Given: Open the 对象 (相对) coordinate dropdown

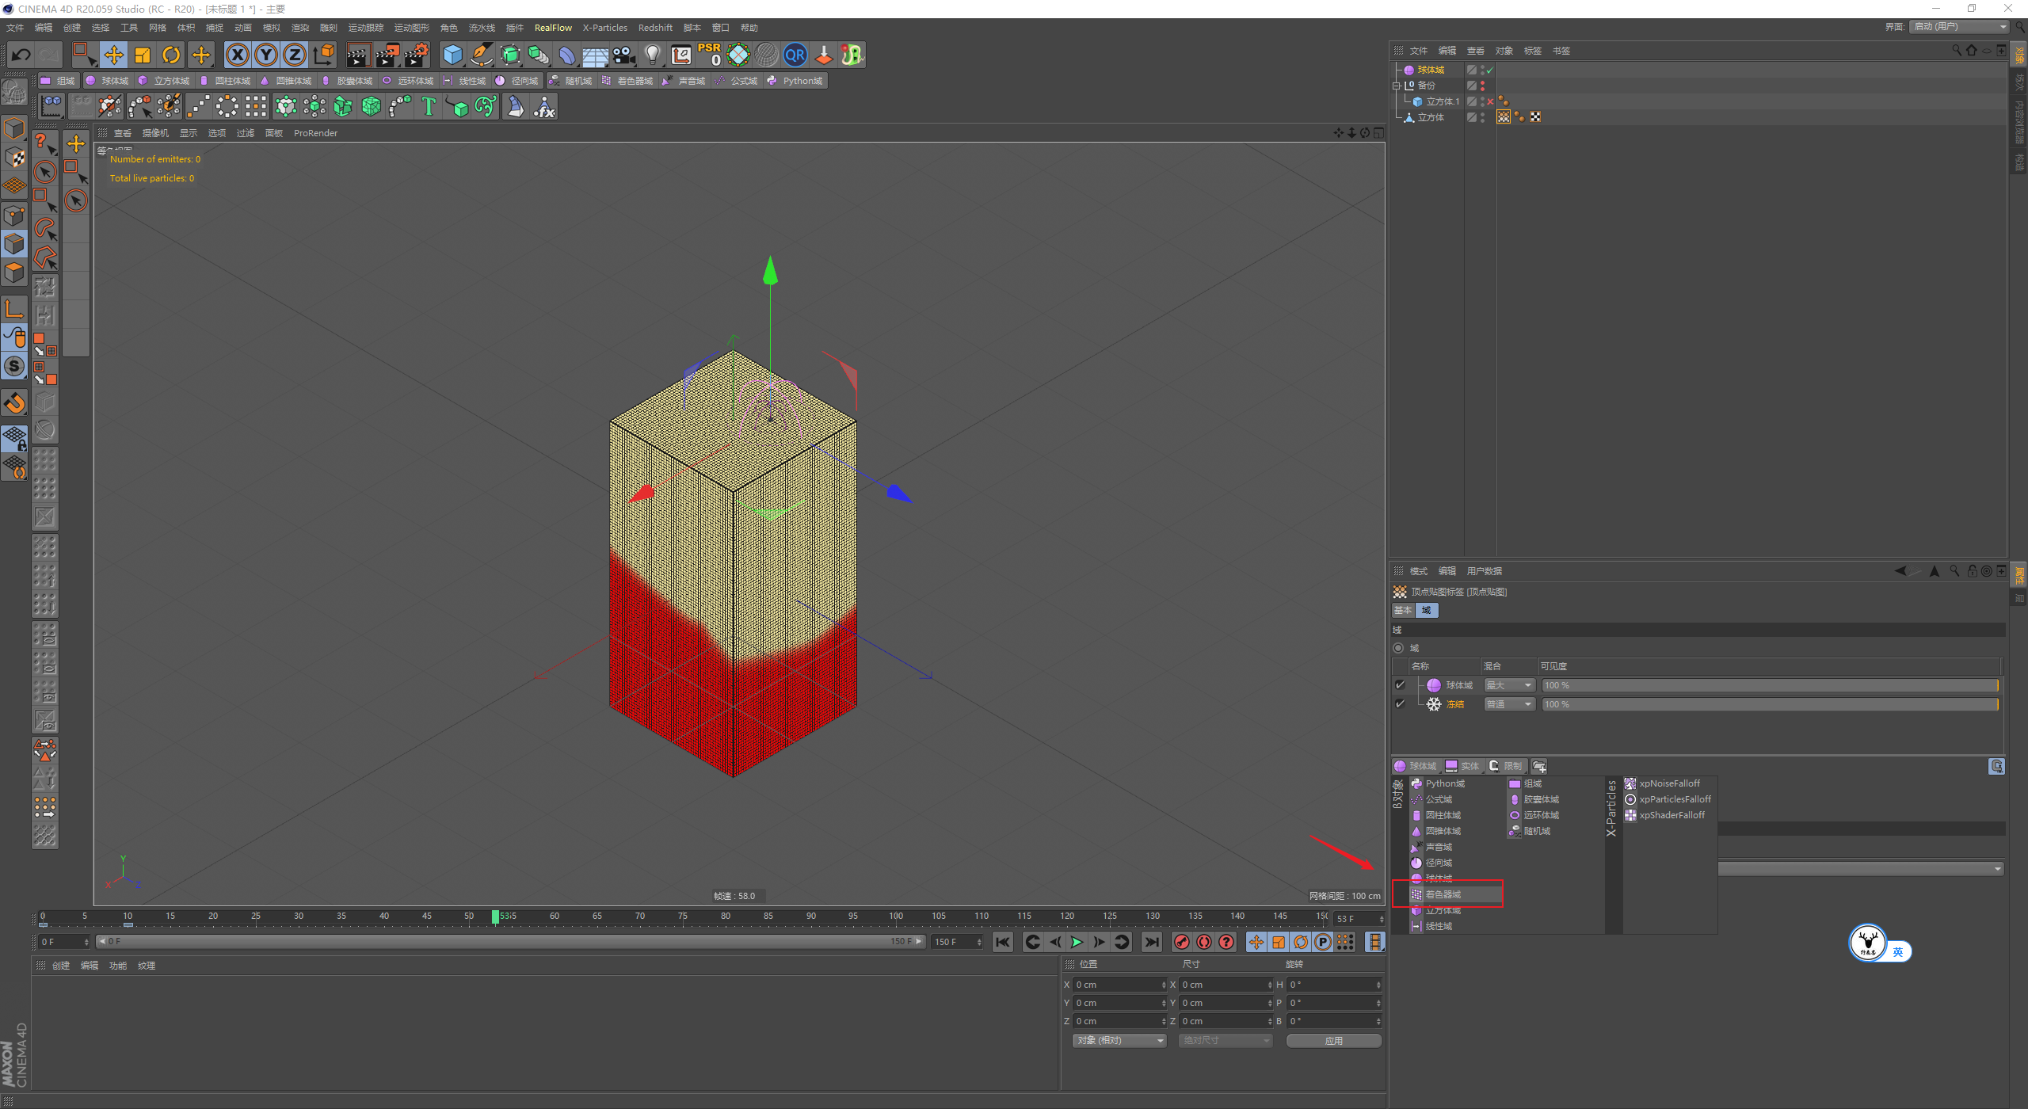Looking at the screenshot, I should coord(1119,1040).
